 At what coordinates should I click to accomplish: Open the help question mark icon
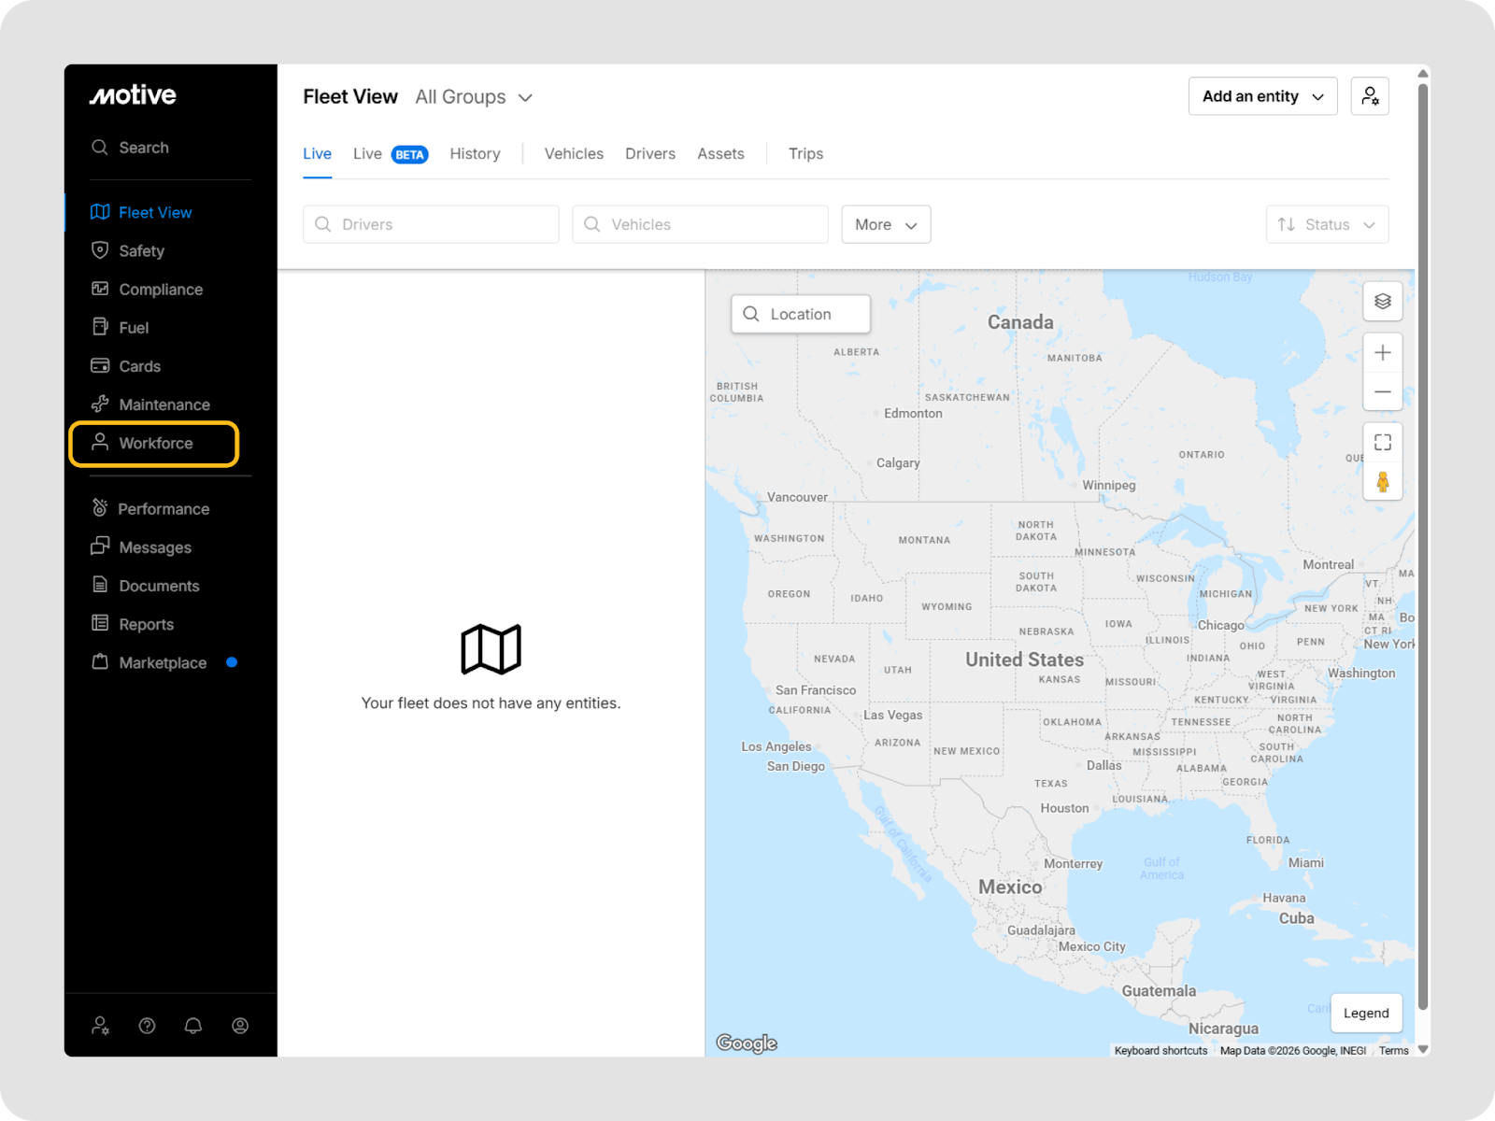[x=147, y=1026]
